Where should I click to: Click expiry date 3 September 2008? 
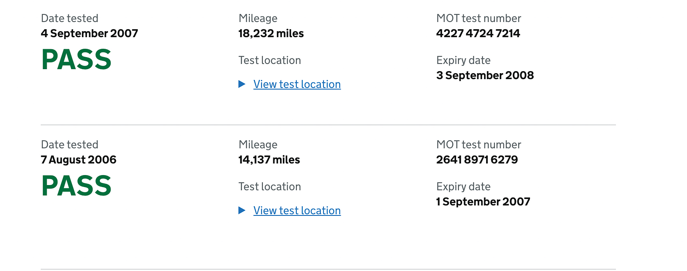coord(485,76)
